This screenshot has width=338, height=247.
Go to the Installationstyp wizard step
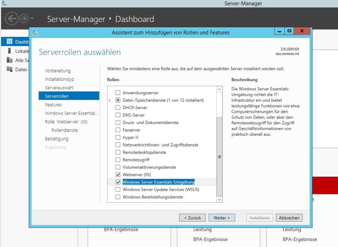tap(60, 79)
